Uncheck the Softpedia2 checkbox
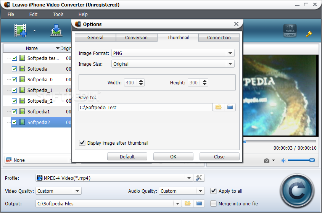Screen dimensions: 322x213 pyautogui.click(x=14, y=122)
